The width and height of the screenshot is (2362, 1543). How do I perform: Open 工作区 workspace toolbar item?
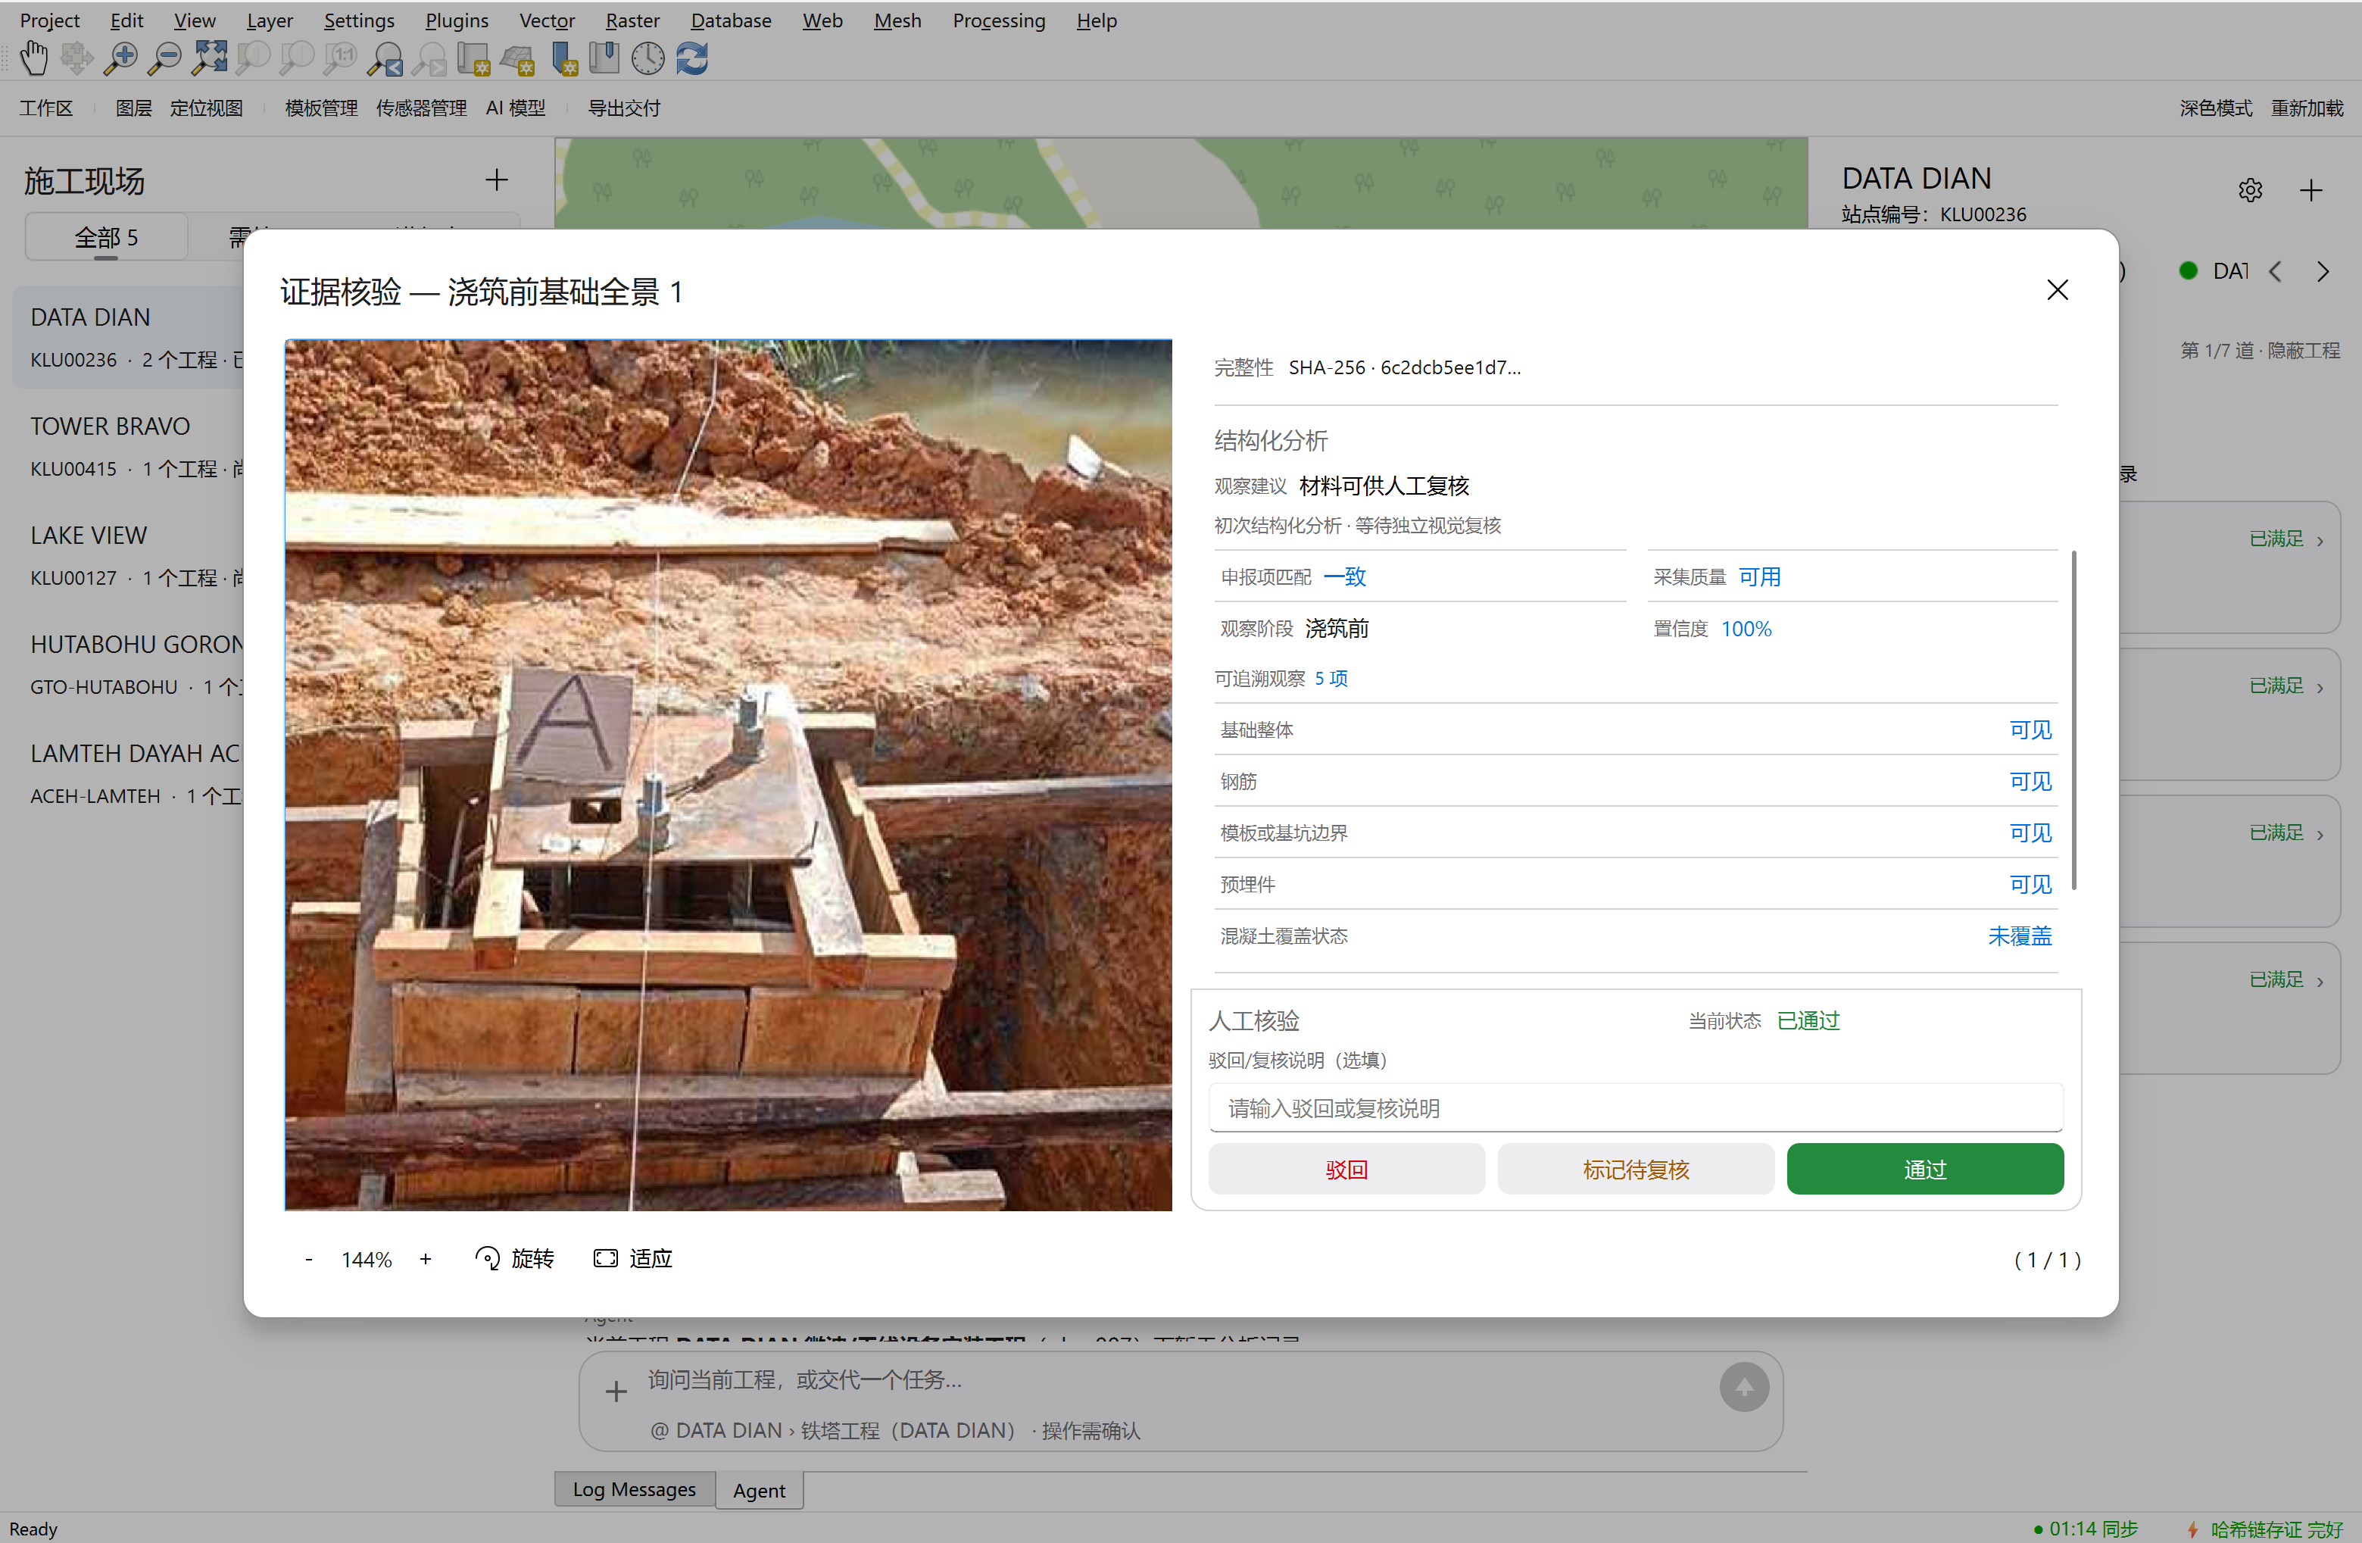[45, 108]
